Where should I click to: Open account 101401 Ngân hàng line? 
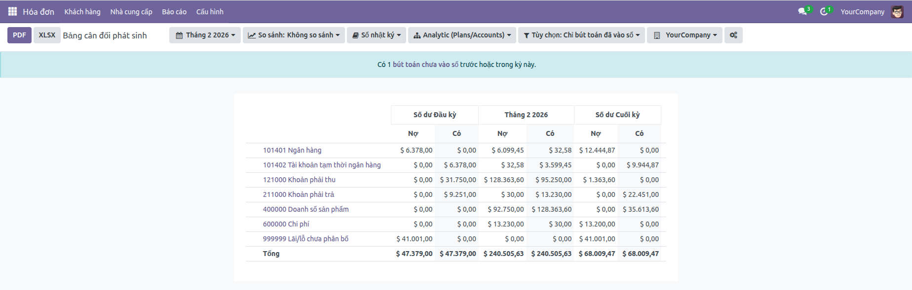292,150
